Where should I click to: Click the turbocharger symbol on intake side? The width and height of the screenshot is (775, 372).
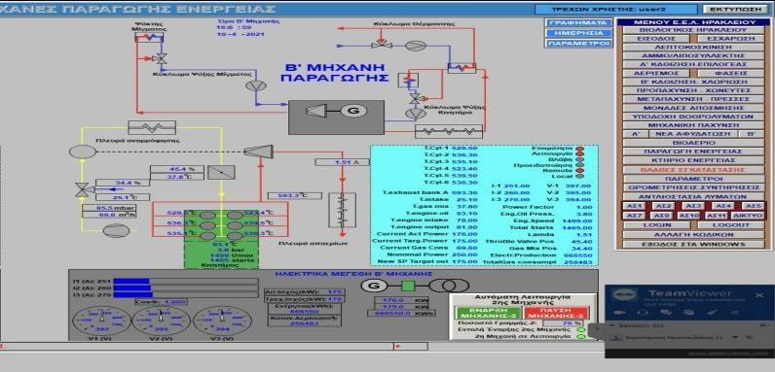259,152
